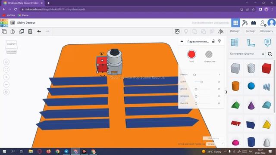This screenshot has width=276, height=155.
Task: Click the grayed-out Redo arrow
Action: coord(47,31)
